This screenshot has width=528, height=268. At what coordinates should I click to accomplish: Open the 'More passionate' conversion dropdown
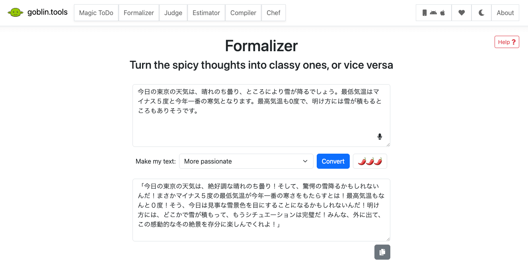pos(246,161)
